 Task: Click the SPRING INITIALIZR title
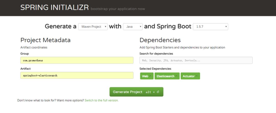(54, 8)
